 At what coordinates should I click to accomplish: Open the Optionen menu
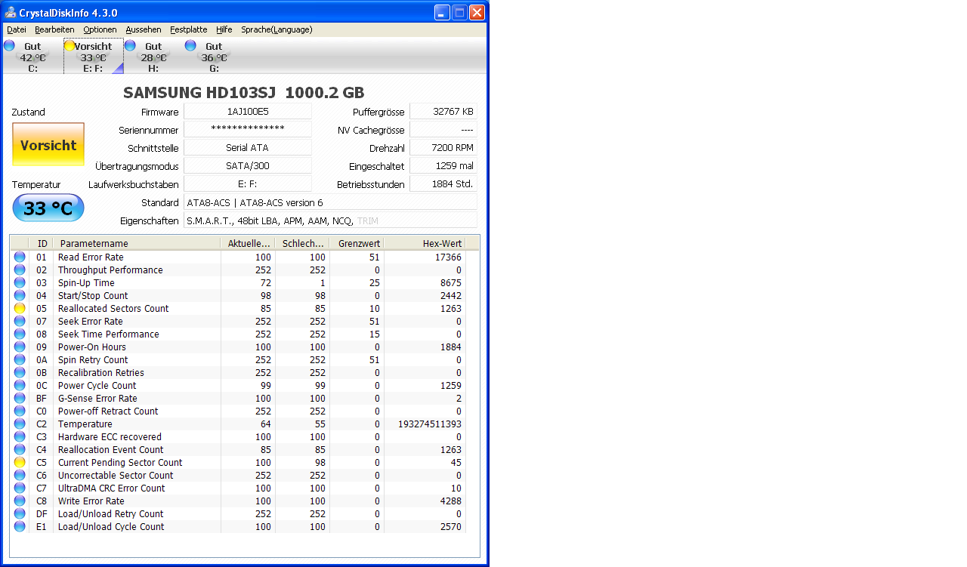100,29
